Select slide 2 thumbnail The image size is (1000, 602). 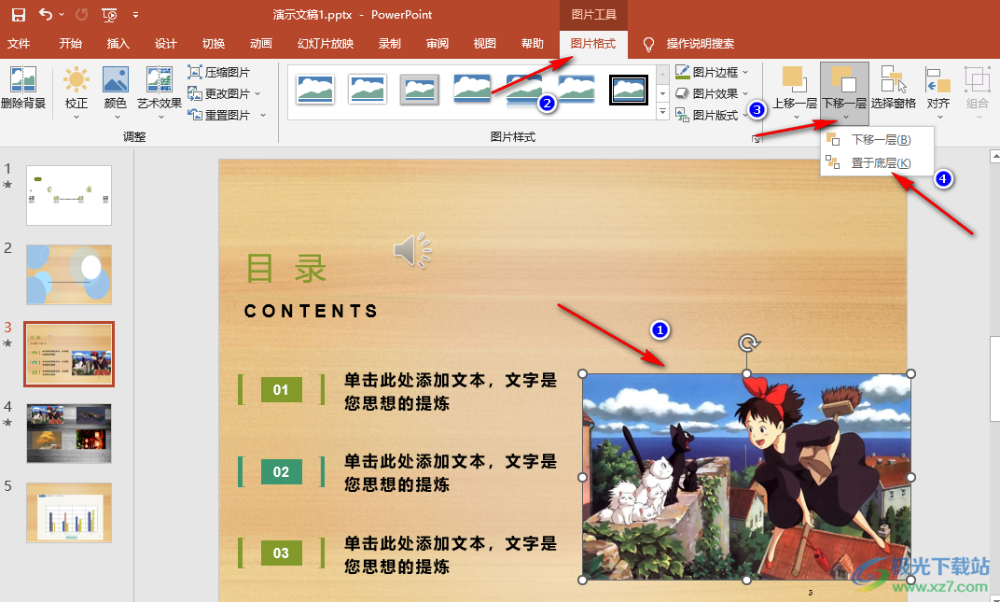click(69, 274)
